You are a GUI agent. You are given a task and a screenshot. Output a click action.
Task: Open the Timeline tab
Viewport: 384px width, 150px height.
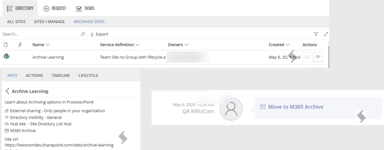61,76
